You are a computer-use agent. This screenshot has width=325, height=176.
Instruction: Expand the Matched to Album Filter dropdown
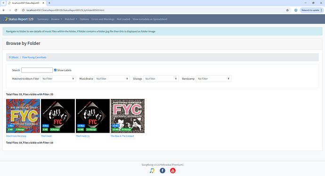click(x=58, y=79)
